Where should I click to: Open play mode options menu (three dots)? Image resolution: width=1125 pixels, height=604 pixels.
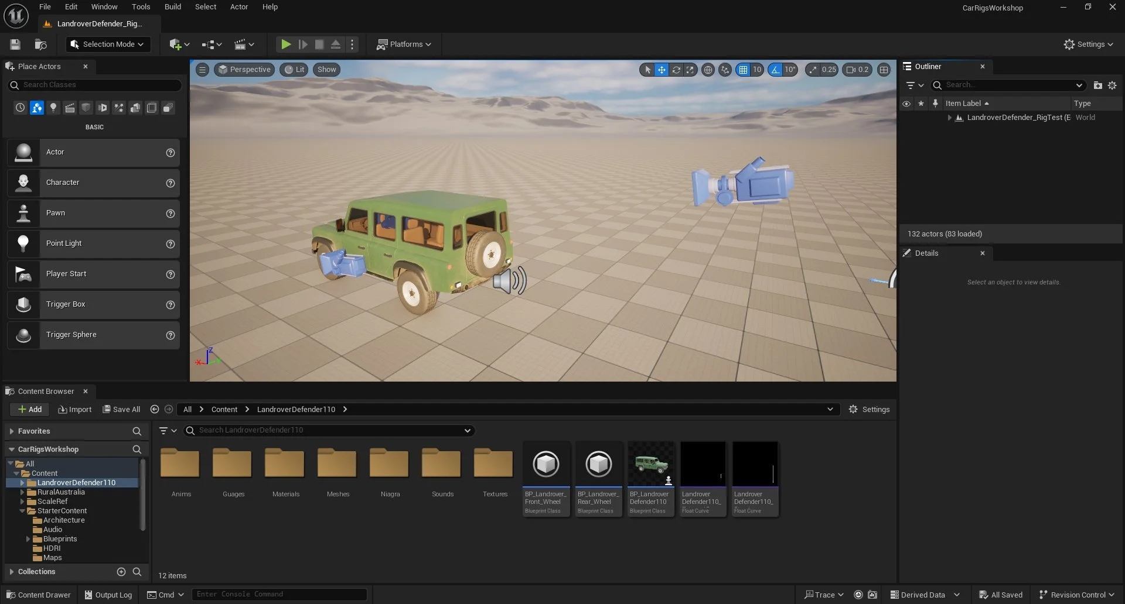352,44
